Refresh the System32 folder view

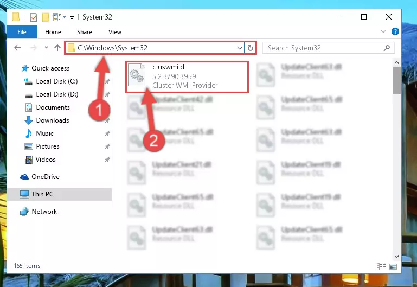pyautogui.click(x=250, y=48)
